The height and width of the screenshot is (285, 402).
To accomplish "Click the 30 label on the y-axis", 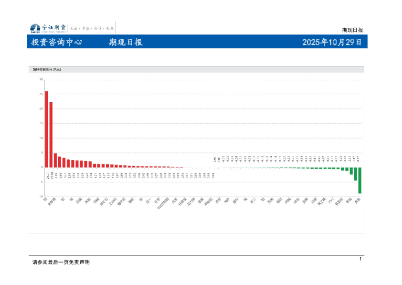I will 41,79.
